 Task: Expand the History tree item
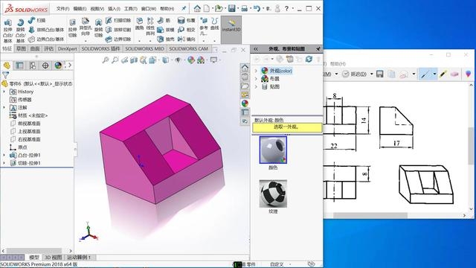pos(4,92)
